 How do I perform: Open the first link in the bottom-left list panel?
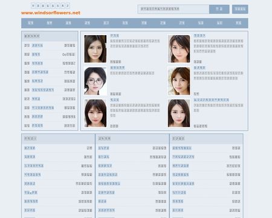coord(30,148)
